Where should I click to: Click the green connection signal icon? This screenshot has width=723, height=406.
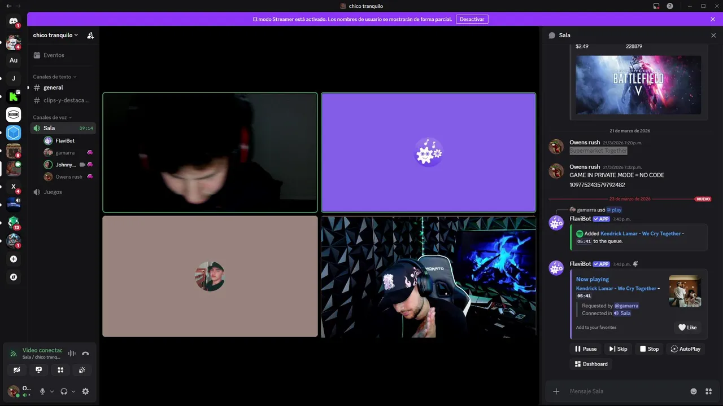click(x=14, y=354)
